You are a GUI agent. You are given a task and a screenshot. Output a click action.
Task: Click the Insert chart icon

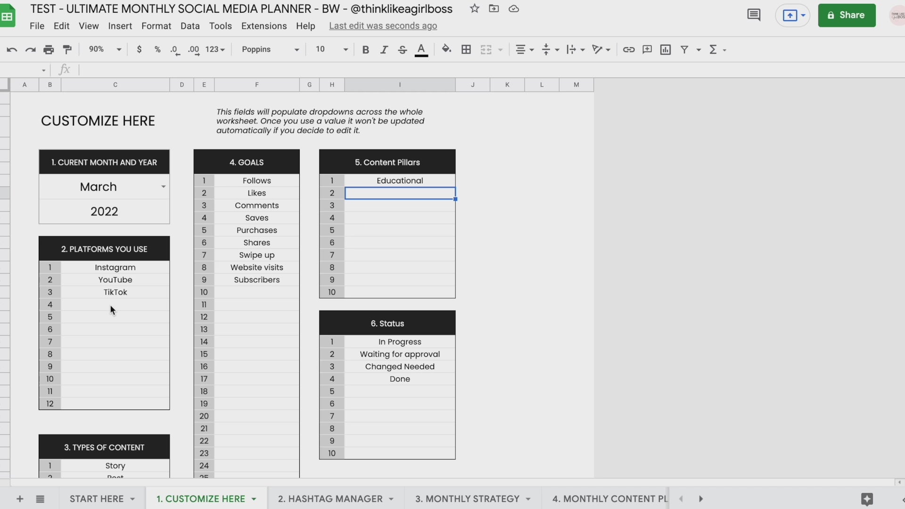coord(666,49)
